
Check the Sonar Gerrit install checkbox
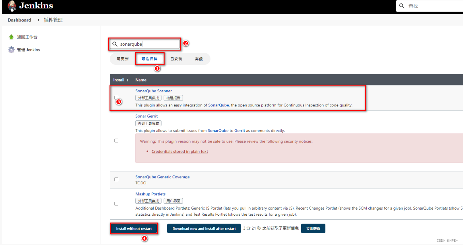click(x=116, y=140)
